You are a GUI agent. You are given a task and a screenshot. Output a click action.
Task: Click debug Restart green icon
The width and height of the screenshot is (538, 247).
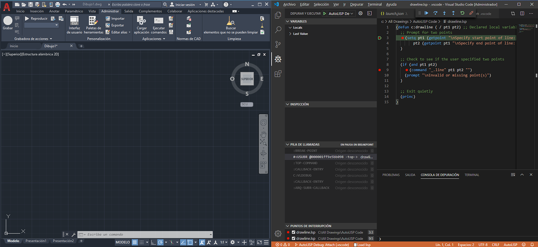tap(462, 13)
